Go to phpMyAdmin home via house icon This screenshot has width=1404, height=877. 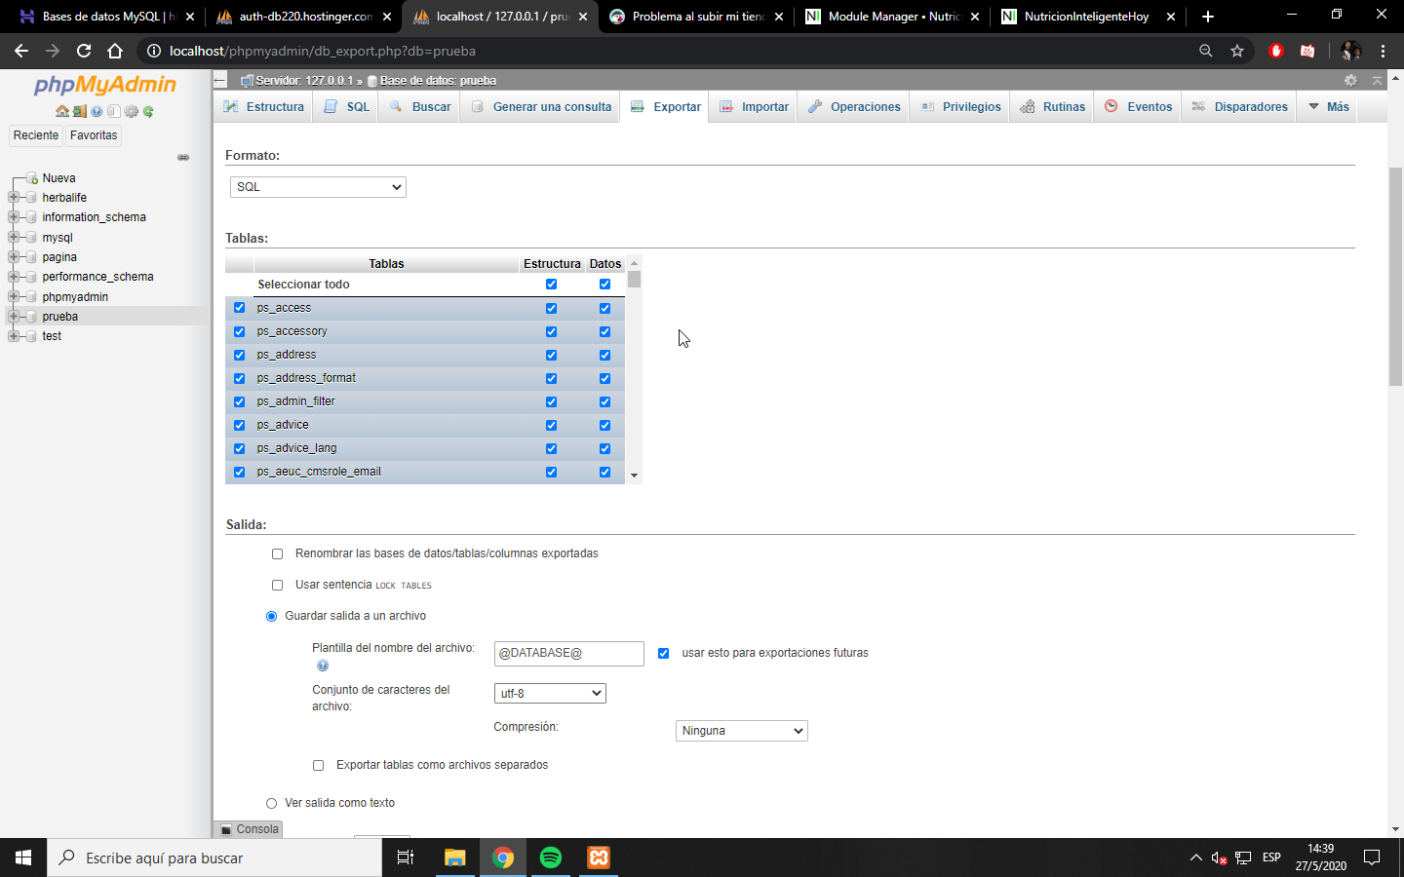tap(62, 111)
